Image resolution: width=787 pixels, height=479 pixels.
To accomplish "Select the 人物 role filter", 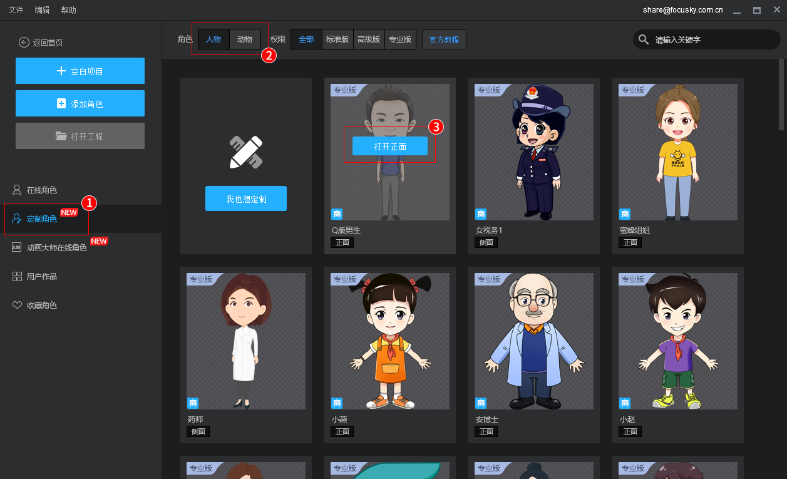I will click(213, 39).
